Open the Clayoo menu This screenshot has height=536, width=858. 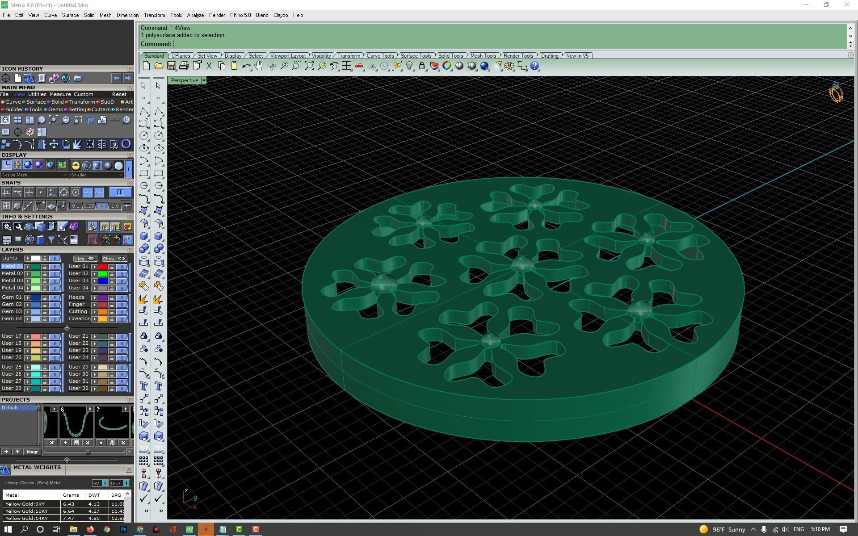tap(281, 15)
